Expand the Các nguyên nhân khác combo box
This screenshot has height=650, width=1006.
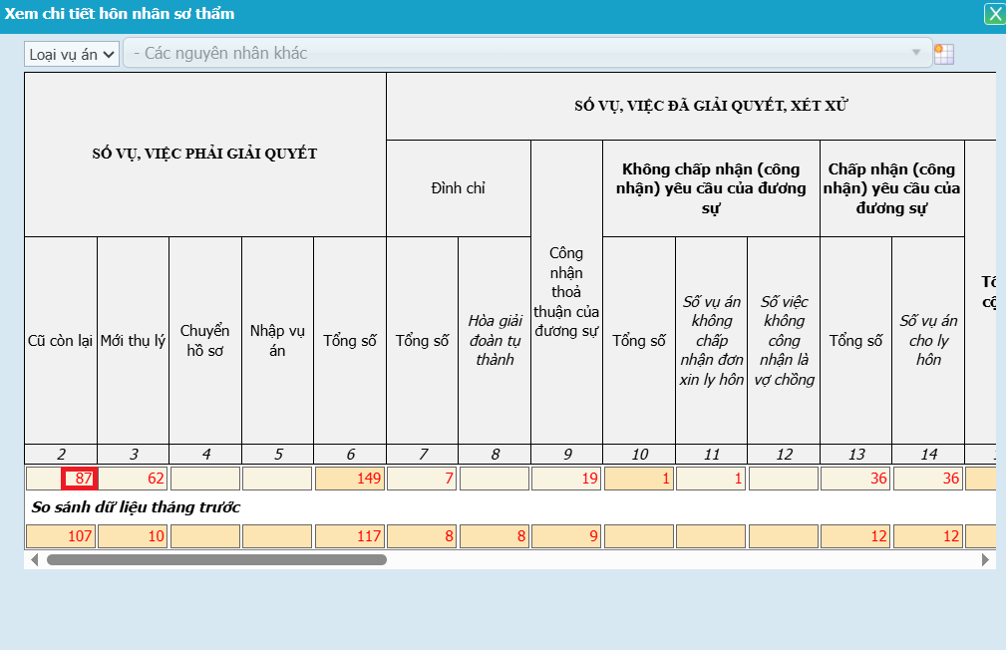(526, 54)
